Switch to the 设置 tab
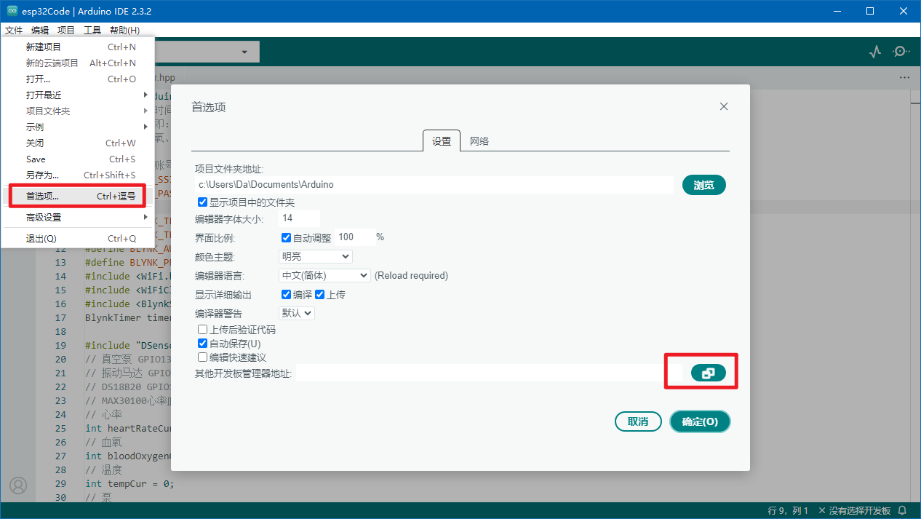921x519 pixels. point(442,141)
